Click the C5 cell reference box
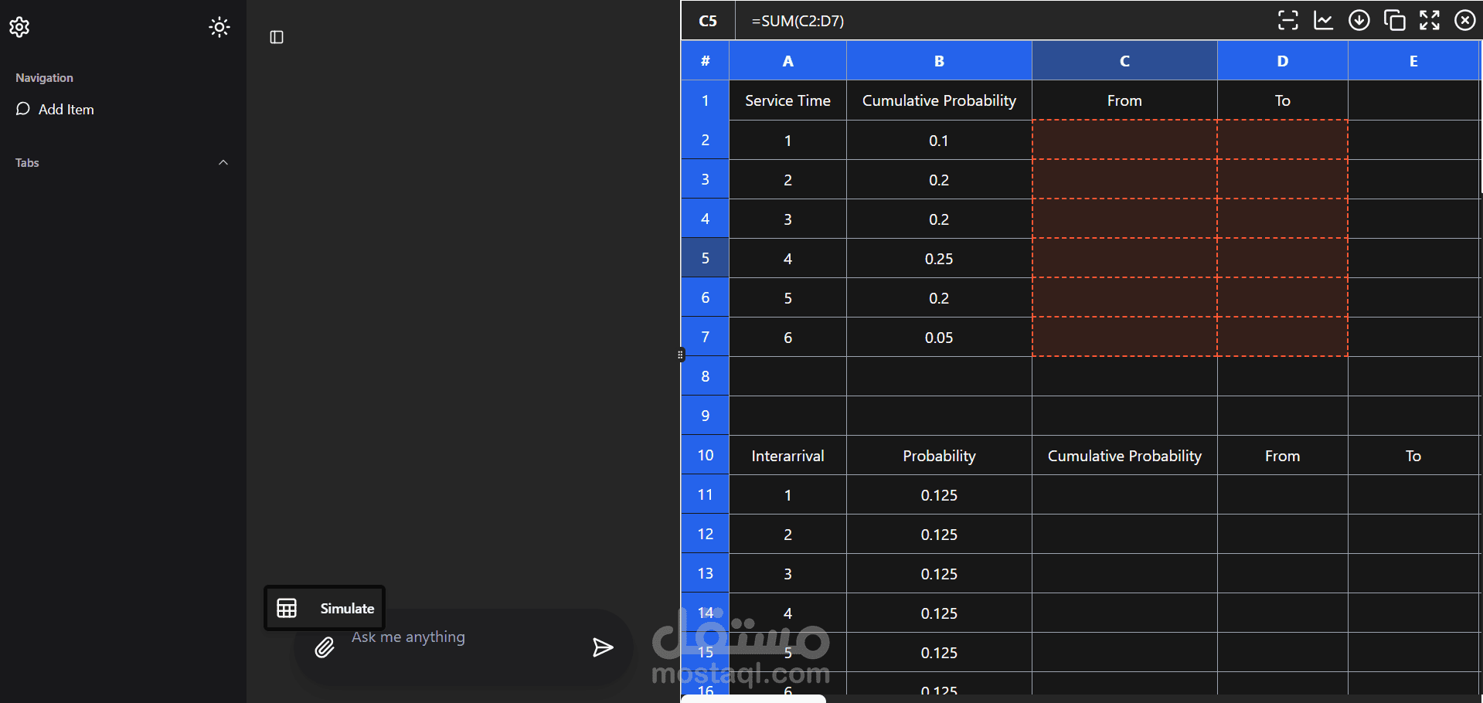Screen dimensions: 1483x703 [x=708, y=21]
